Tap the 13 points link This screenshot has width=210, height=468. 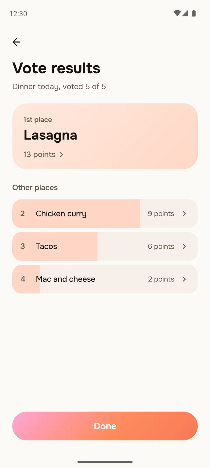(x=40, y=154)
